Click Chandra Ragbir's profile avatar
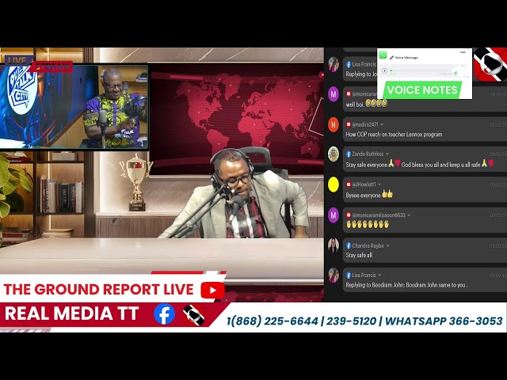This screenshot has height=380, width=507. (334, 245)
